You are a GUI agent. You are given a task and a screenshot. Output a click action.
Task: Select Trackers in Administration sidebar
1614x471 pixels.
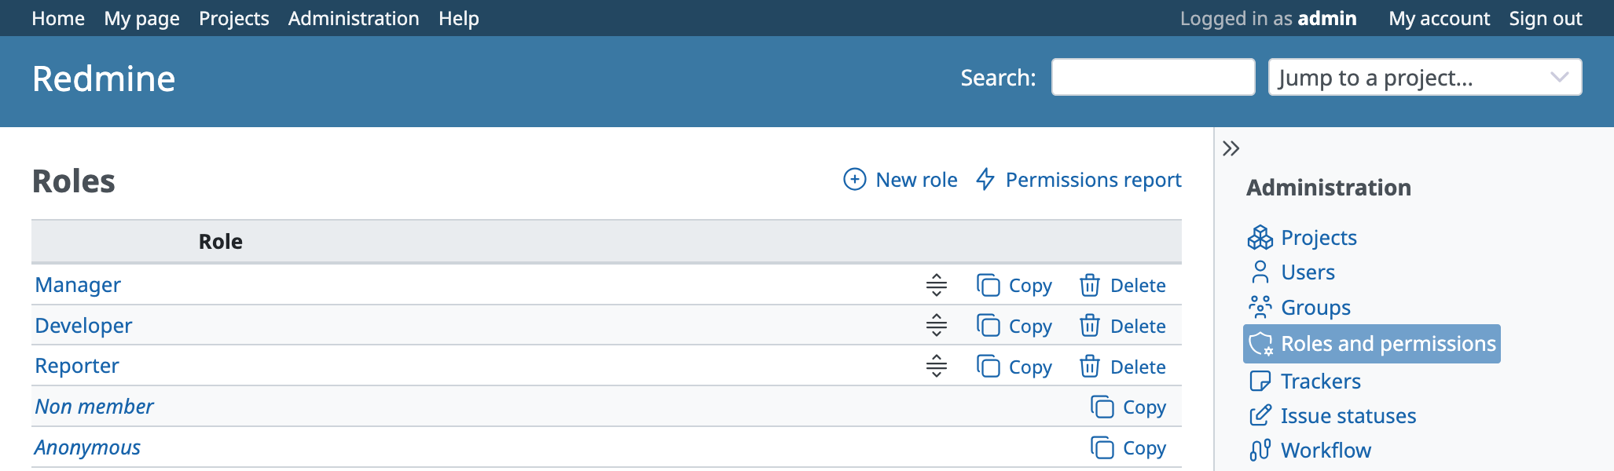(1320, 382)
